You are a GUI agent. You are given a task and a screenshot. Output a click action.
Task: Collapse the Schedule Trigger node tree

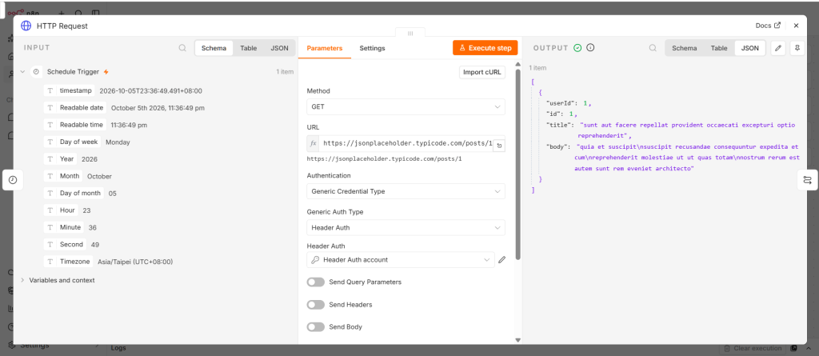(22, 72)
